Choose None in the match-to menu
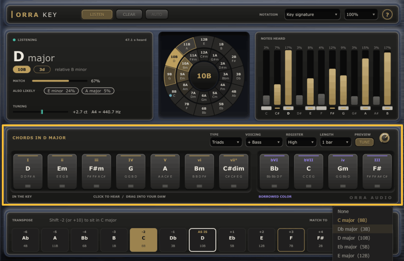The height and width of the screenshot is (261, 404). tap(363, 211)
